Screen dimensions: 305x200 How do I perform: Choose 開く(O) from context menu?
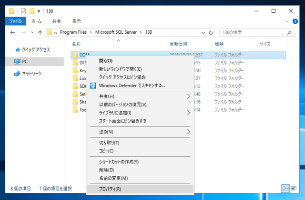pyautogui.click(x=140, y=61)
